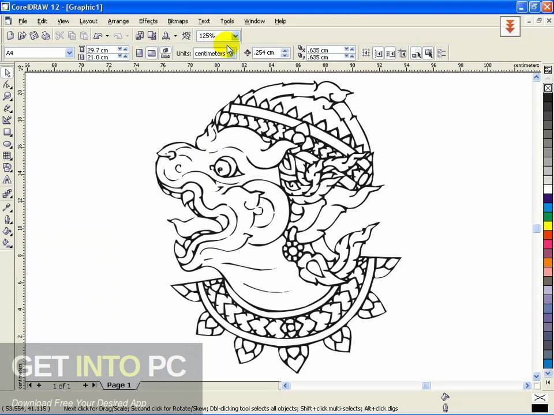Click the duplicate x offset .635 cm field
The image size is (554, 415).
point(324,50)
